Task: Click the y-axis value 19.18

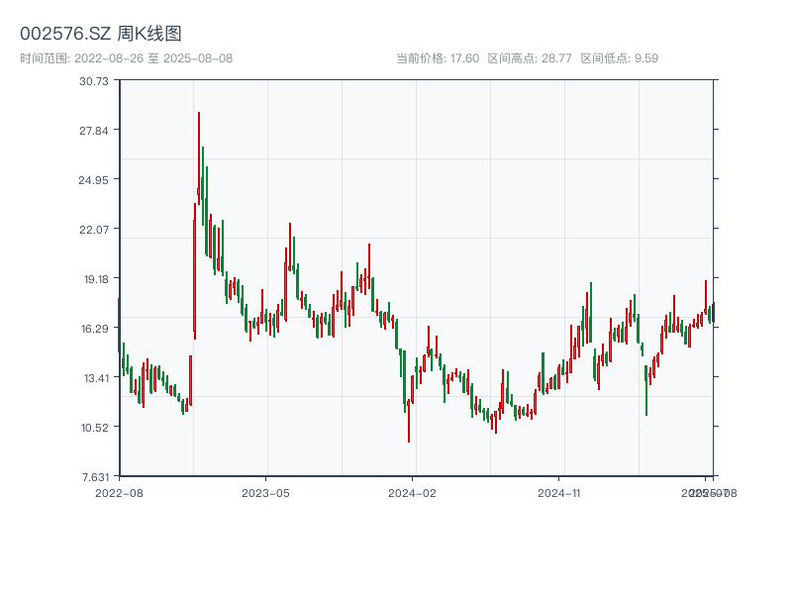Action: 96,279
